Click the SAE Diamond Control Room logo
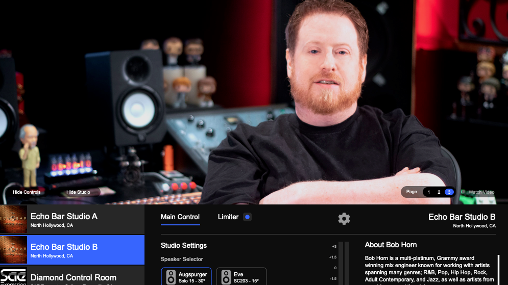 pyautogui.click(x=13, y=277)
